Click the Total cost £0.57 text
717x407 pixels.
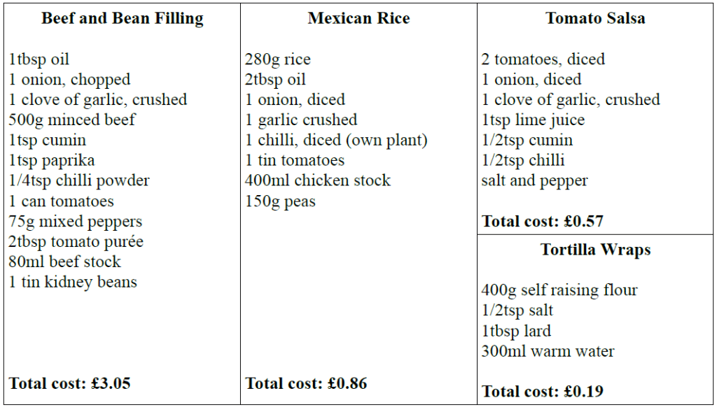pos(543,221)
